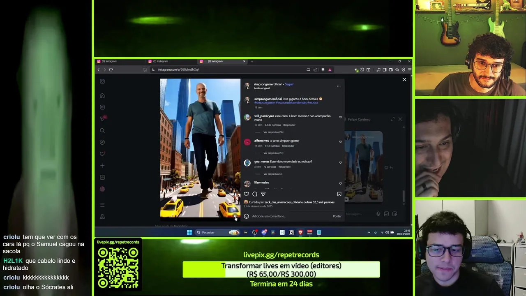Open hashtag #simpsongamer in caption

tap(265, 102)
